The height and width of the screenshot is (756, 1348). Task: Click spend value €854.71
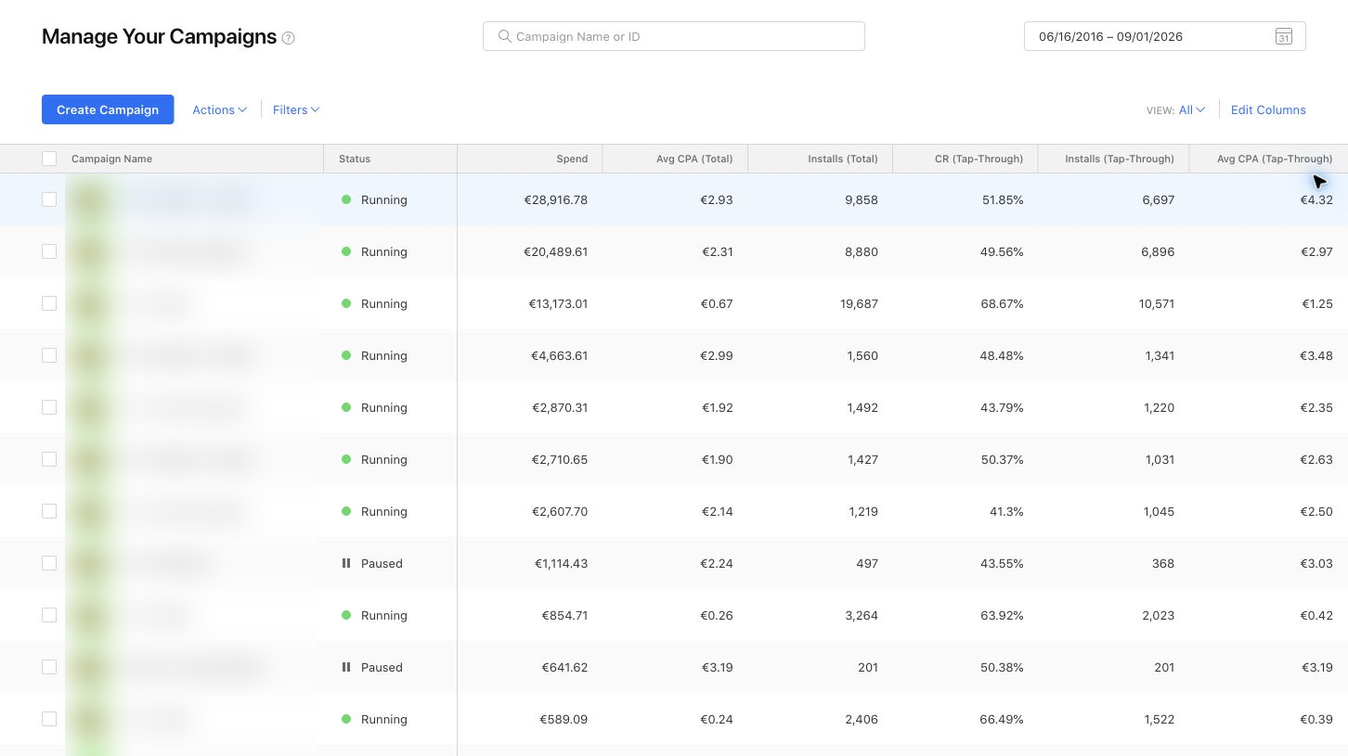564,615
